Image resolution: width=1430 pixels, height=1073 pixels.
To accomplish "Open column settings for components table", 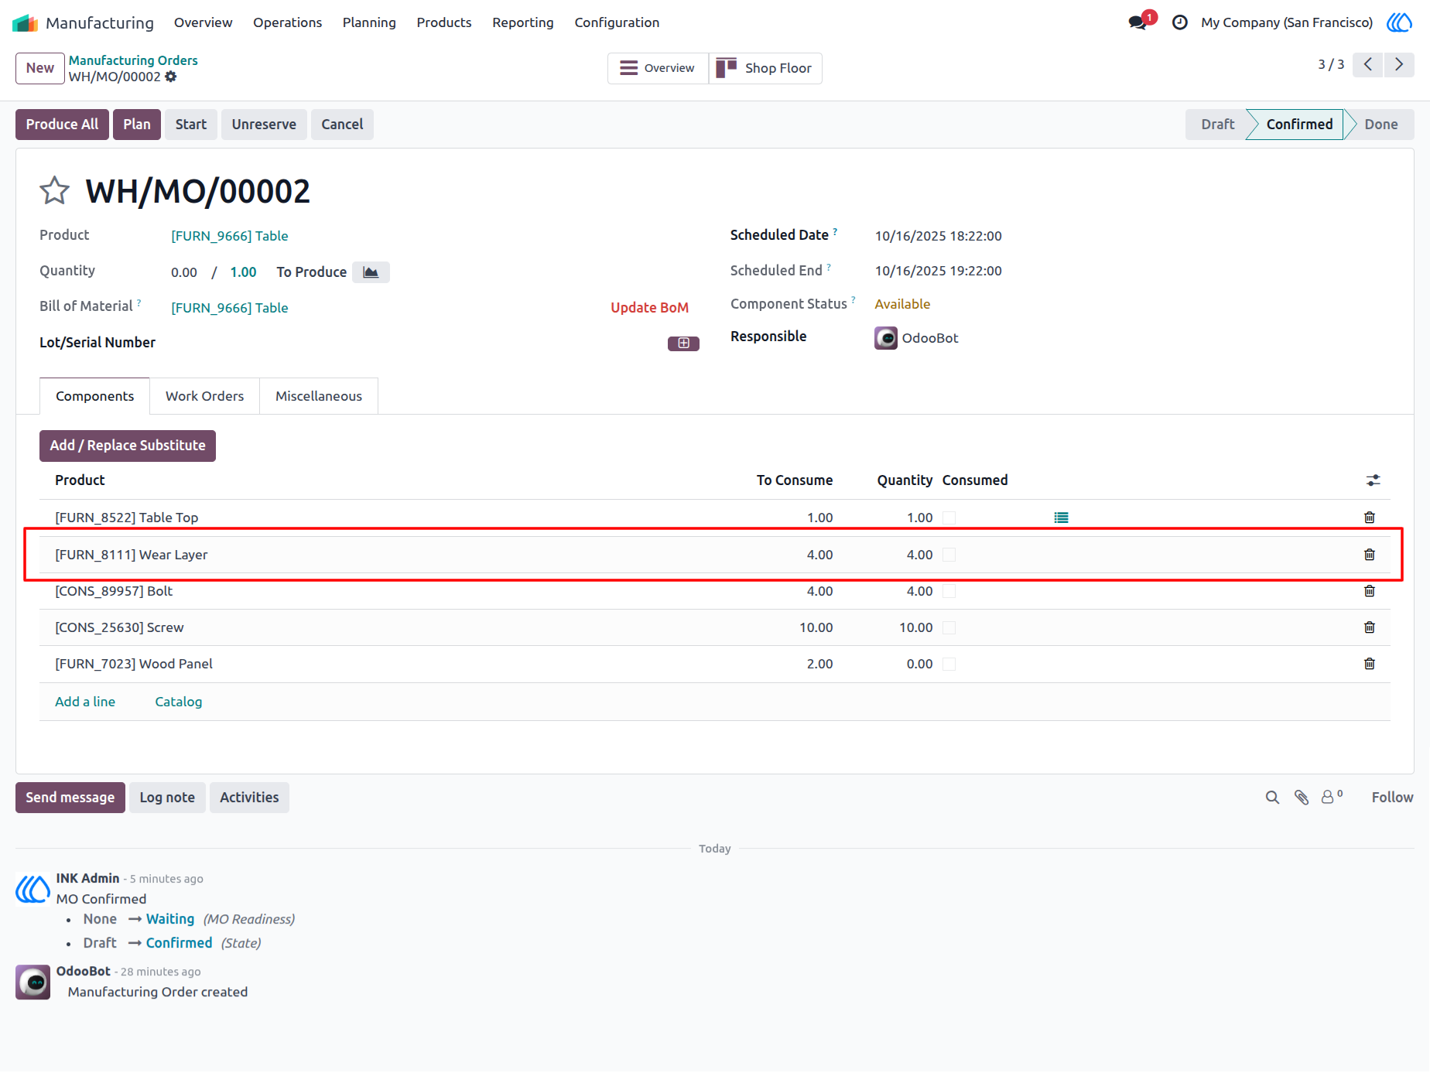I will coord(1373,480).
